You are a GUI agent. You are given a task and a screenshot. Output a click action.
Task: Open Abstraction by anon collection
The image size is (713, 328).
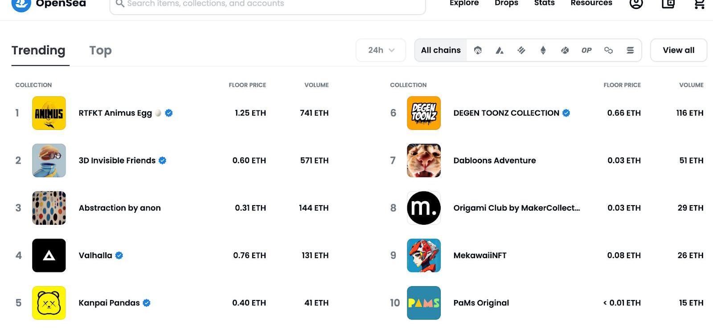120,208
